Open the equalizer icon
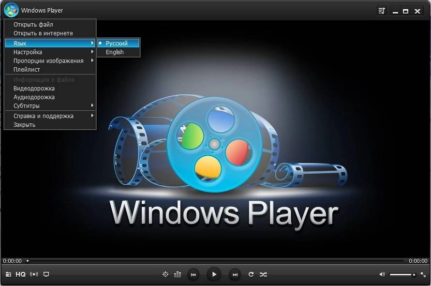 click(178, 274)
